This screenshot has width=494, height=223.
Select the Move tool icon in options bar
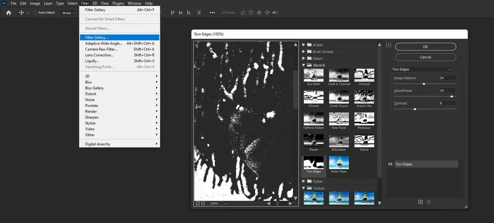[x=21, y=13]
